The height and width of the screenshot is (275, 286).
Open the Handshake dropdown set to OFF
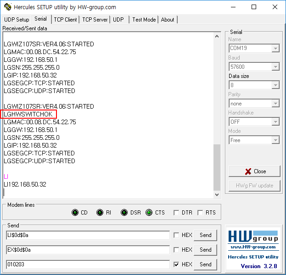(x=275, y=122)
